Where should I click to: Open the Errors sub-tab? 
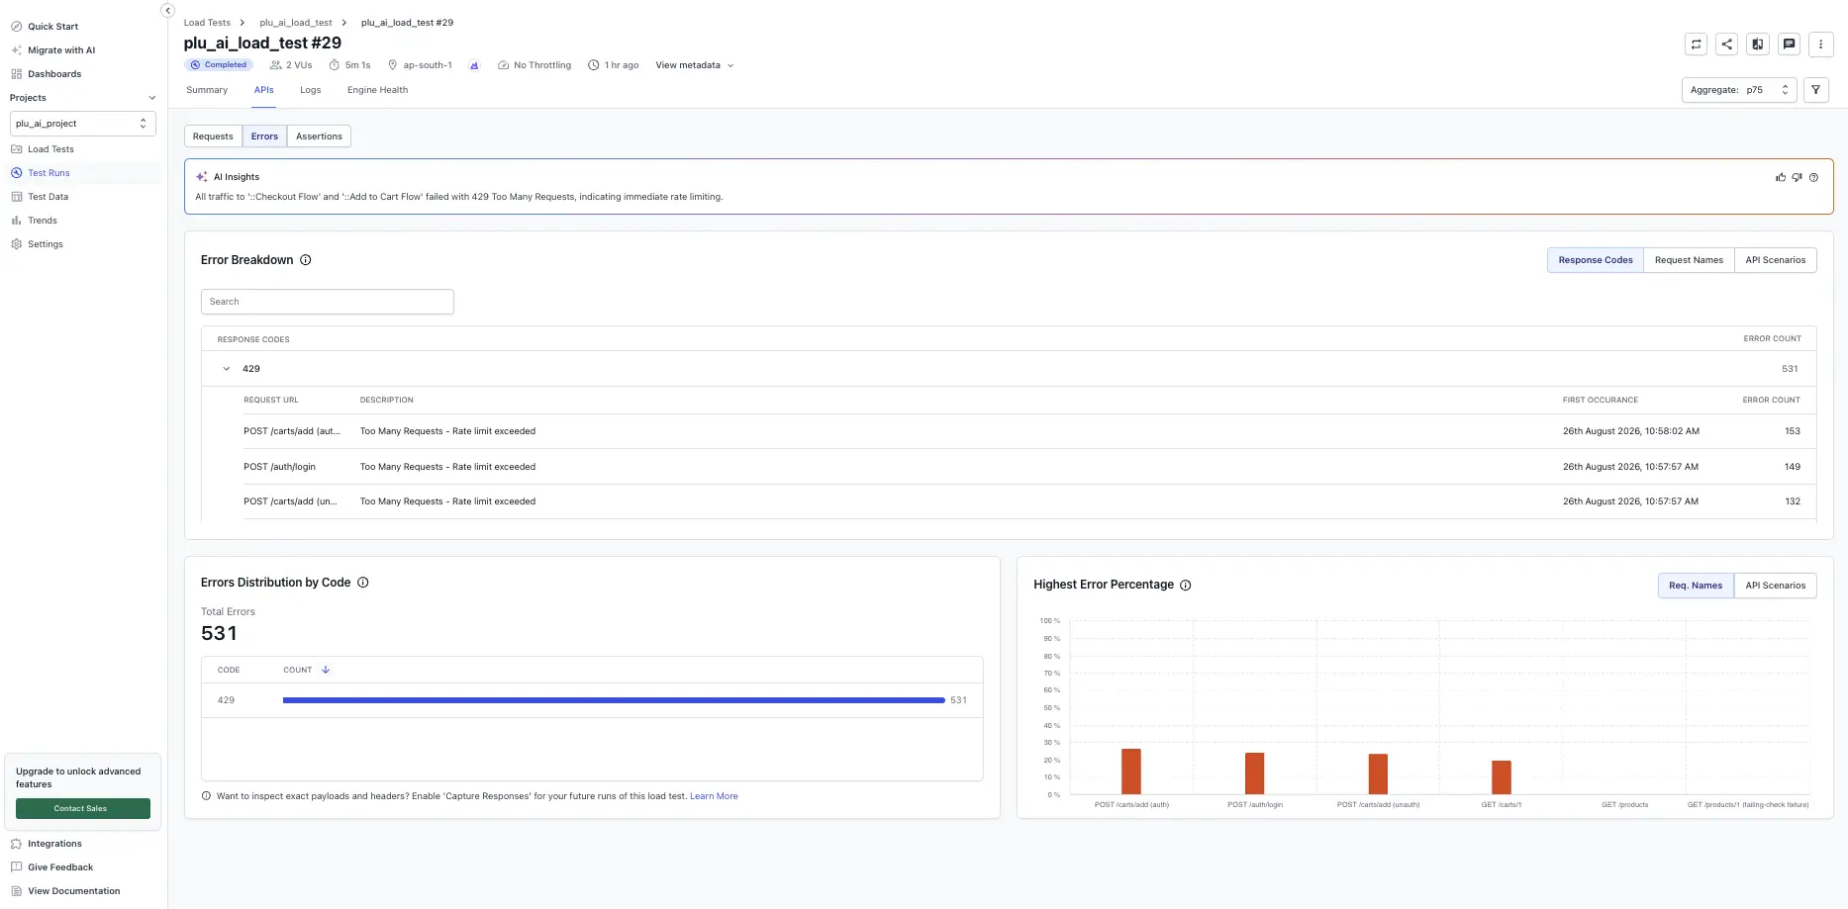point(264,136)
